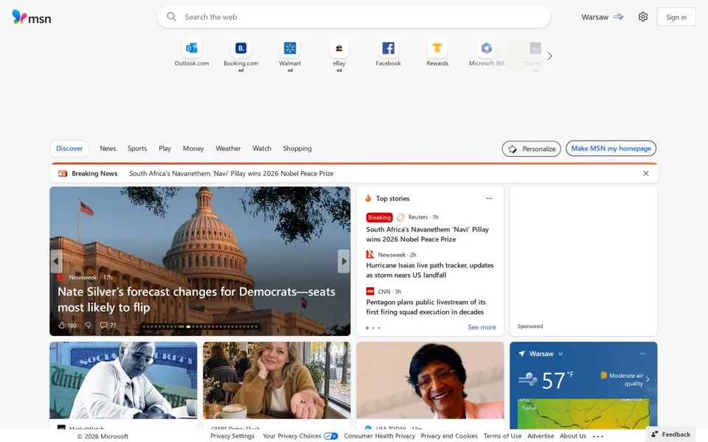Expand the Warsaw location dropdown in weather card
This screenshot has height=442, width=708.
pyautogui.click(x=560, y=354)
